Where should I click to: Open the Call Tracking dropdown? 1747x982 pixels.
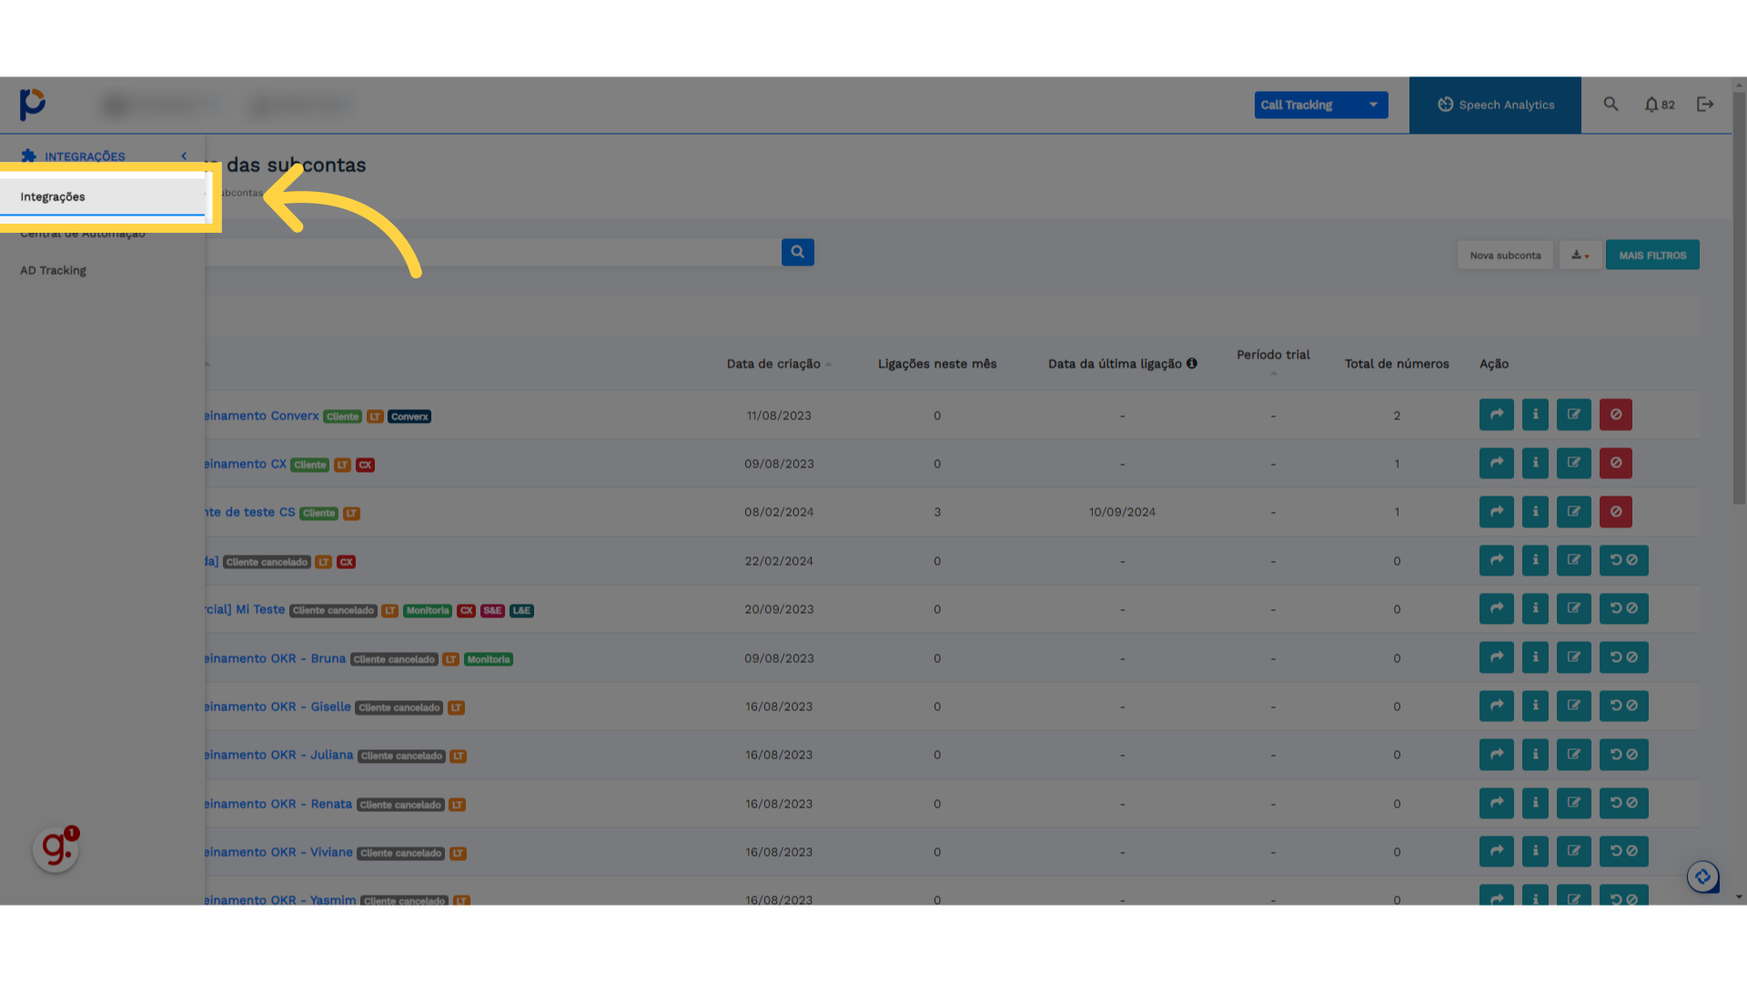click(1320, 105)
